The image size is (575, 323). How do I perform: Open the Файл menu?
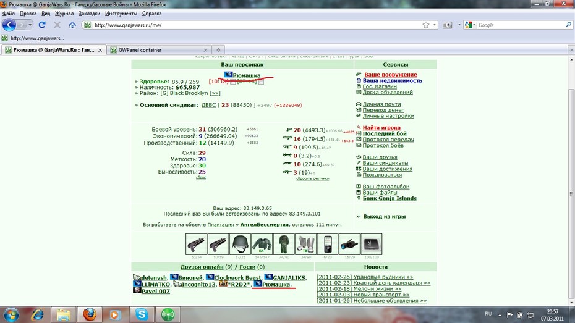pos(9,14)
